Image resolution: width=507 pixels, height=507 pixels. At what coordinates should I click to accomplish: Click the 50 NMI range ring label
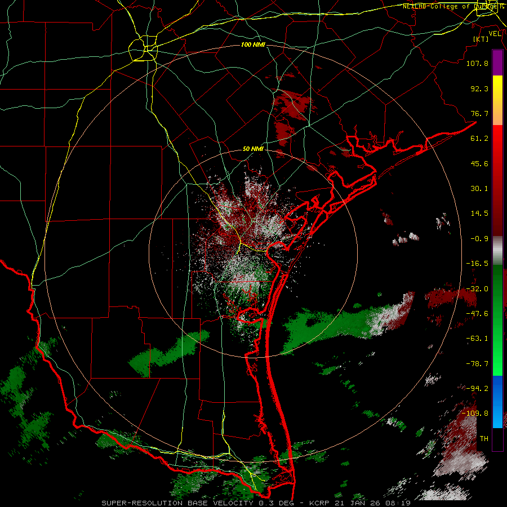click(253, 149)
